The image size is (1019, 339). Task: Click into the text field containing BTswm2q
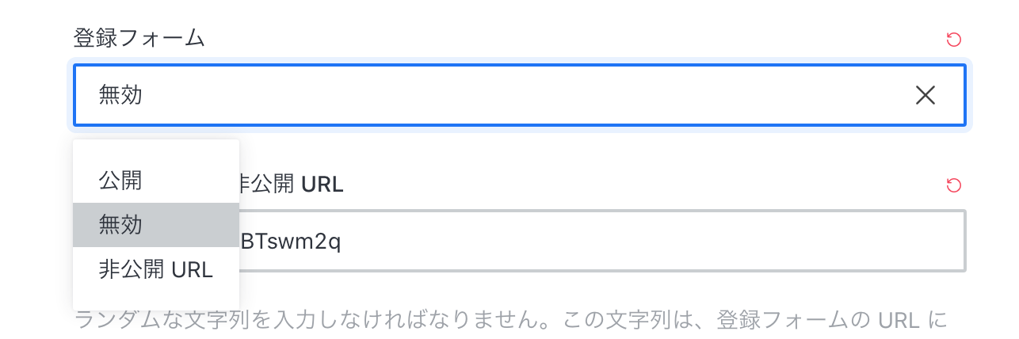[x=602, y=241]
